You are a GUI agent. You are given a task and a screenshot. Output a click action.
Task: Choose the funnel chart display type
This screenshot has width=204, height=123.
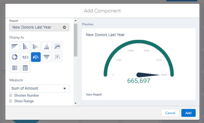47,57
